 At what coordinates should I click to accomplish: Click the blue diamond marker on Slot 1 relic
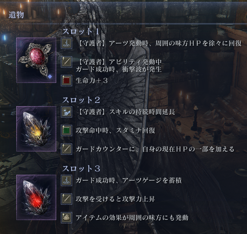50,77
